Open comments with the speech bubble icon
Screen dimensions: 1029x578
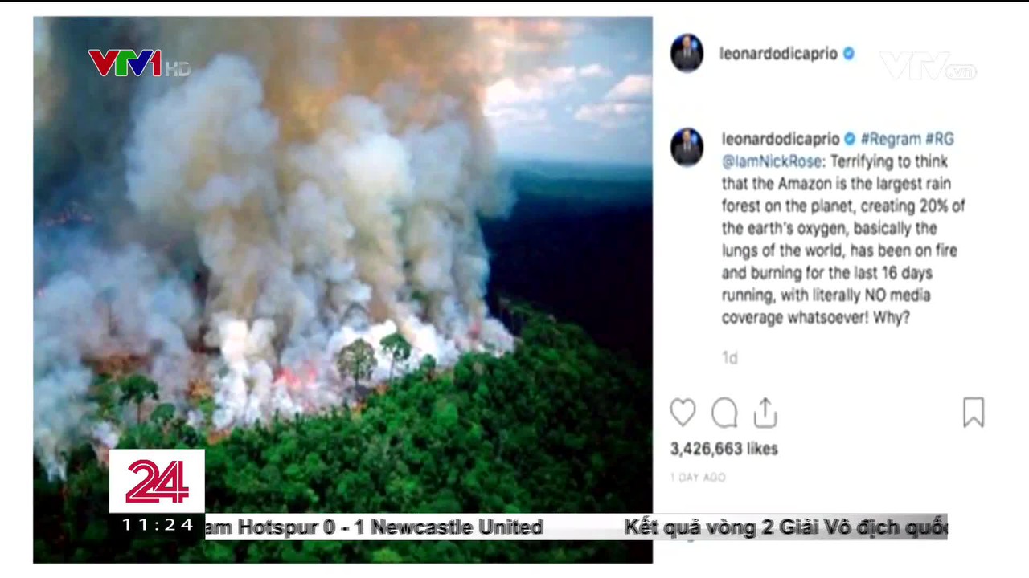pyautogui.click(x=724, y=413)
